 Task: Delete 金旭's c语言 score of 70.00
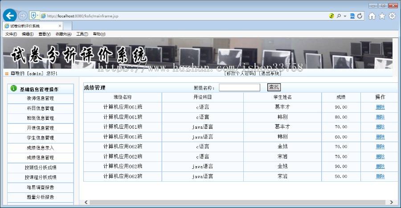381,147
